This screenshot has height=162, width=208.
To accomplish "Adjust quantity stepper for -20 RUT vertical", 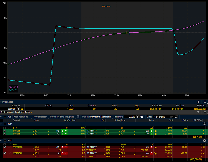I will 62,147.
